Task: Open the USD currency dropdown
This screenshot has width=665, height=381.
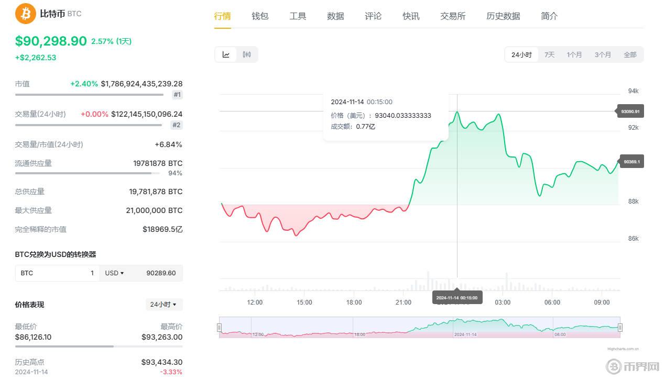Action: click(x=114, y=273)
